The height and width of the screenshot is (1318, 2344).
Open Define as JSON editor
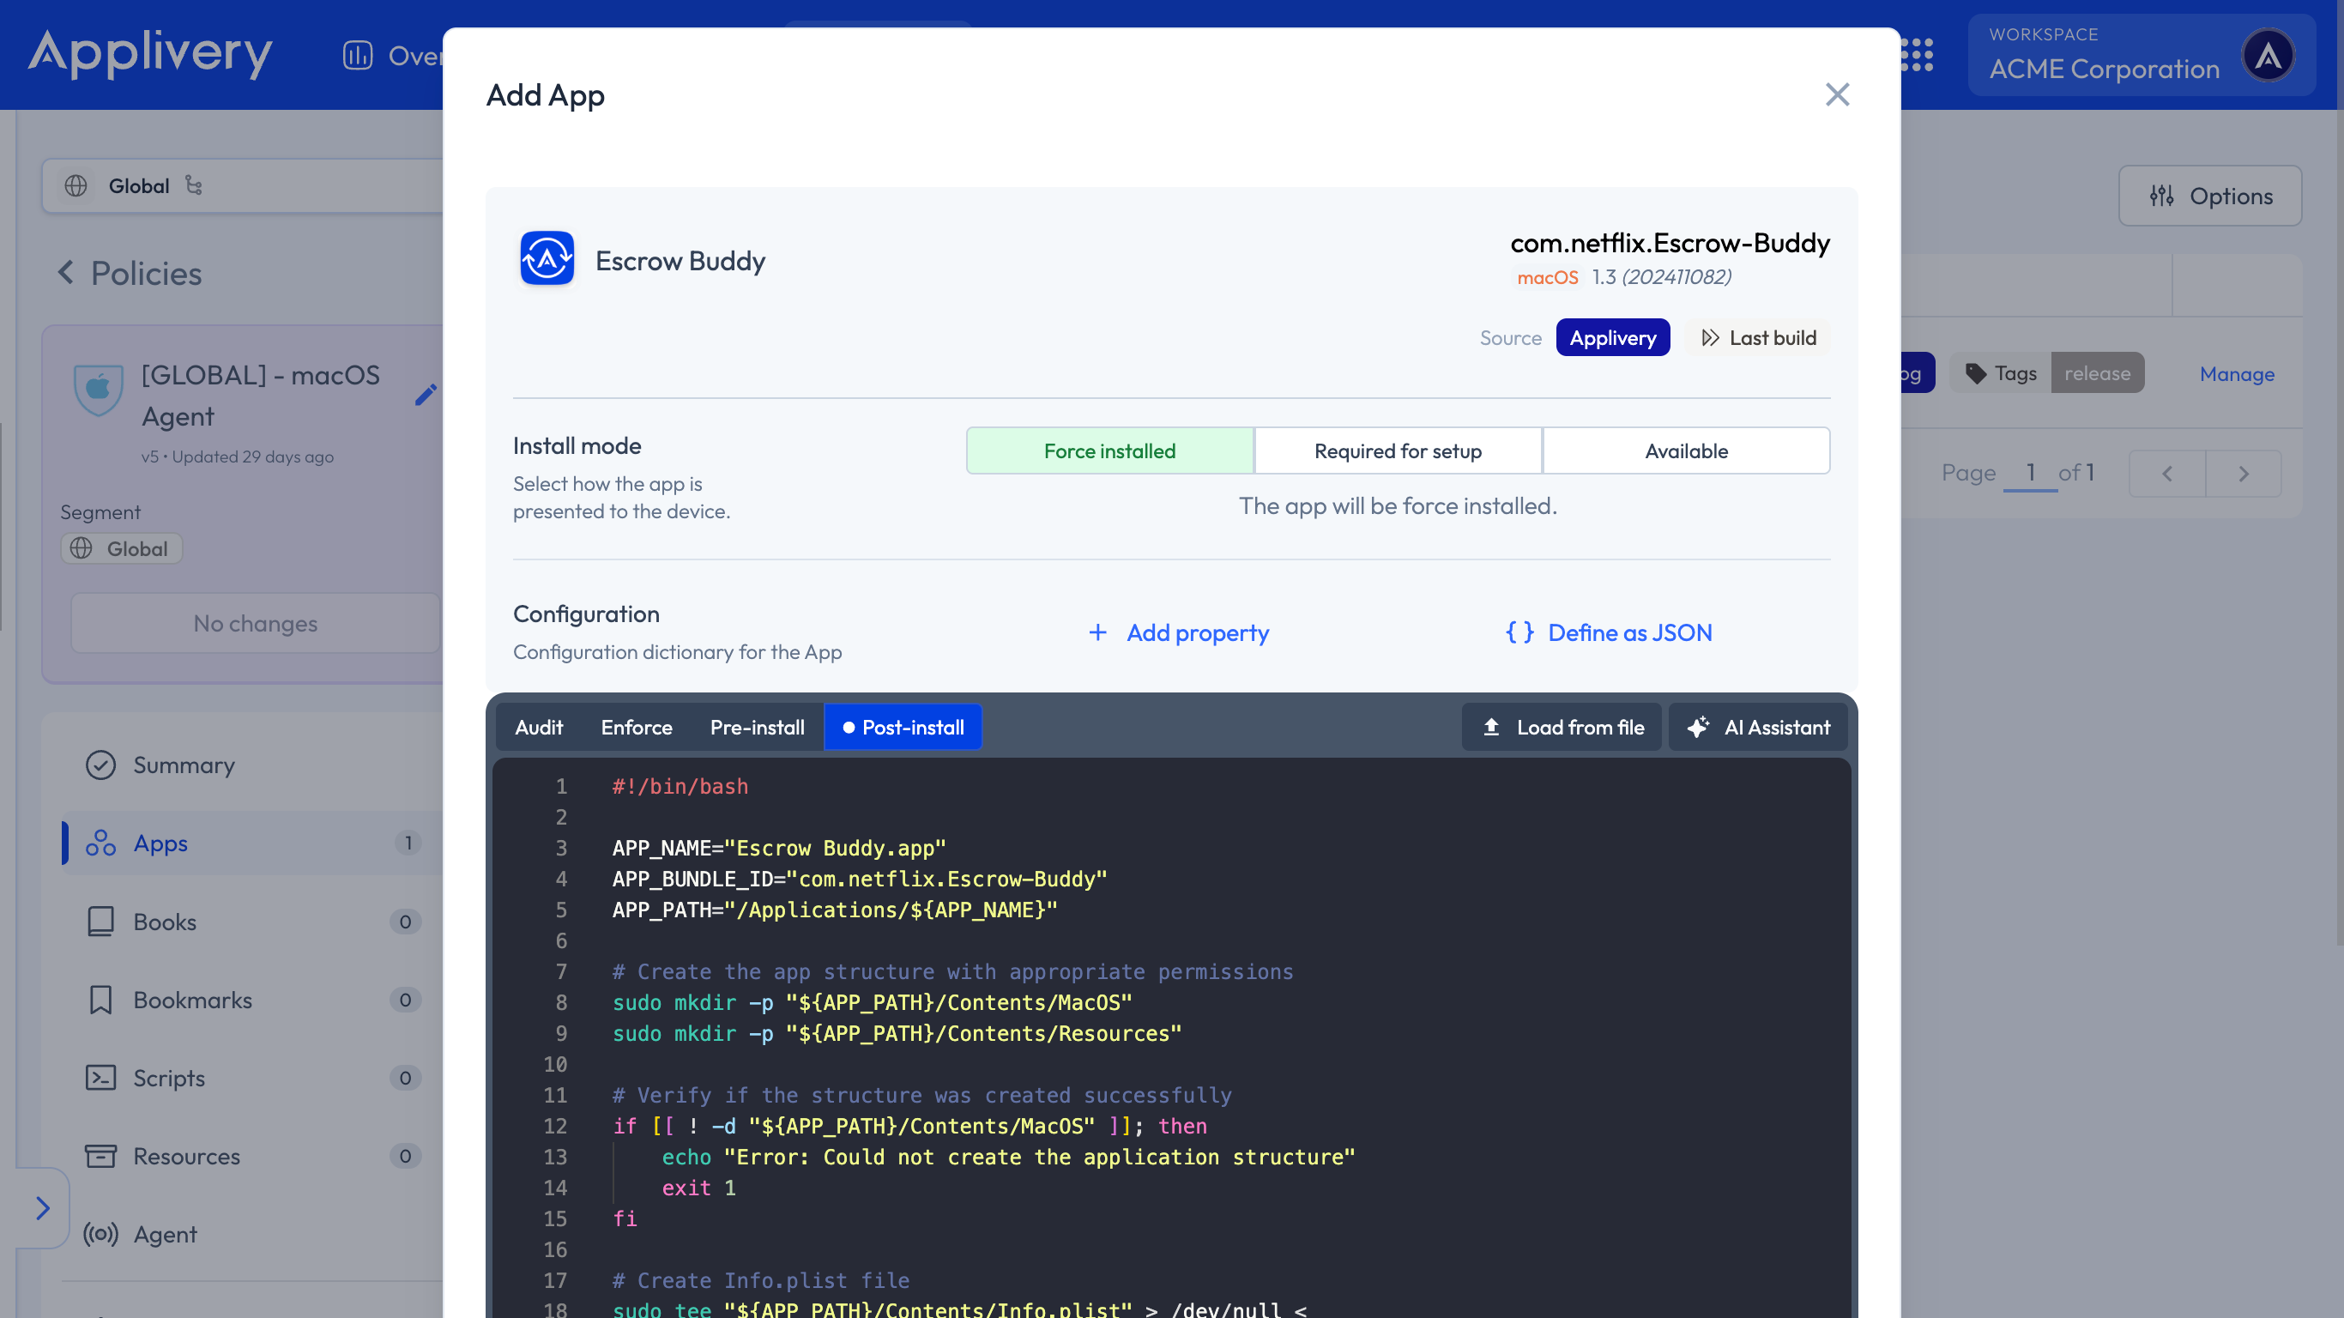tap(1609, 632)
